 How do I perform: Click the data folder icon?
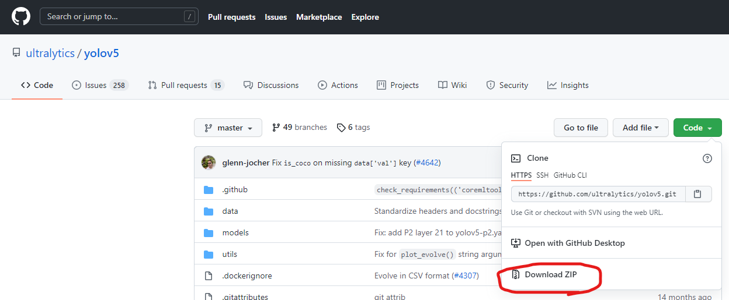tap(209, 211)
